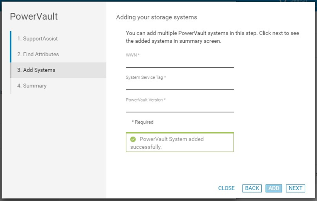Click the 'PowerVault Version *' label text

[146, 100]
